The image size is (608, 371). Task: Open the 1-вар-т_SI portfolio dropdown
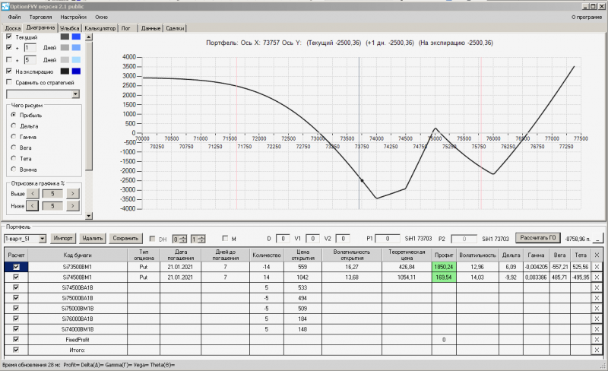(x=43, y=238)
